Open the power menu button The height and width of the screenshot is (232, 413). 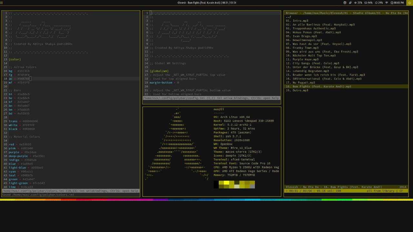(409, 3)
